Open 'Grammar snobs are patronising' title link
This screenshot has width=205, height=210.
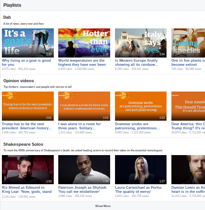[137, 126]
